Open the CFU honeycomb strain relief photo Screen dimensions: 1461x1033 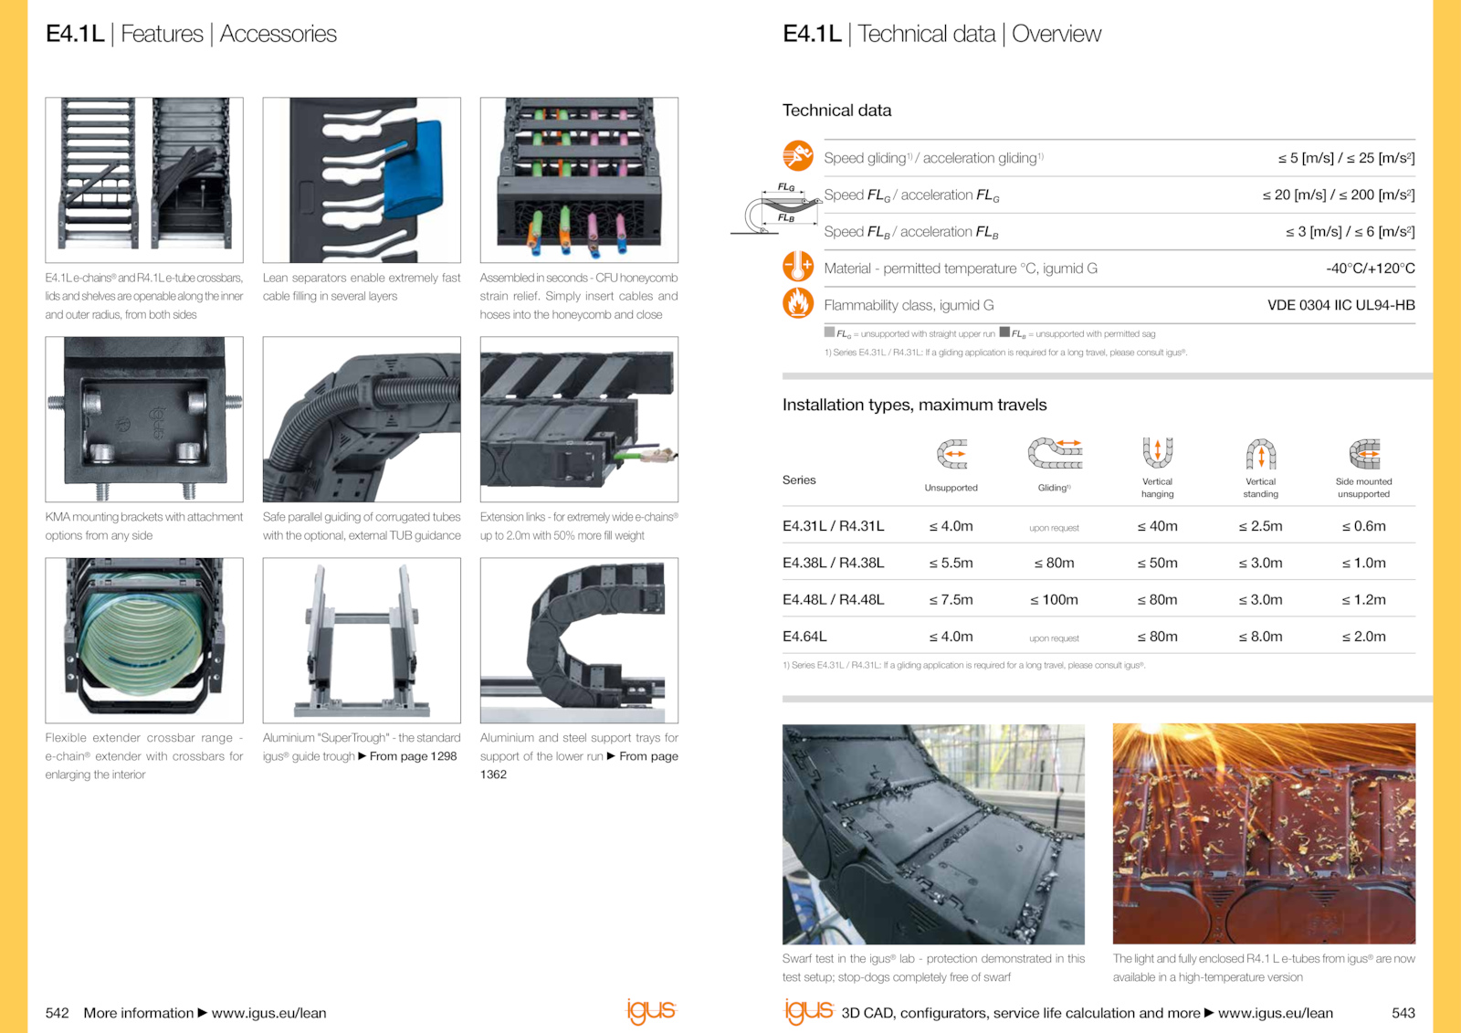coord(579,180)
